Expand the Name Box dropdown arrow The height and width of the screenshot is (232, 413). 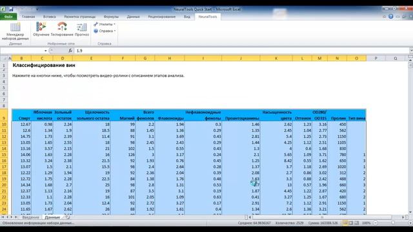[x=46, y=50]
